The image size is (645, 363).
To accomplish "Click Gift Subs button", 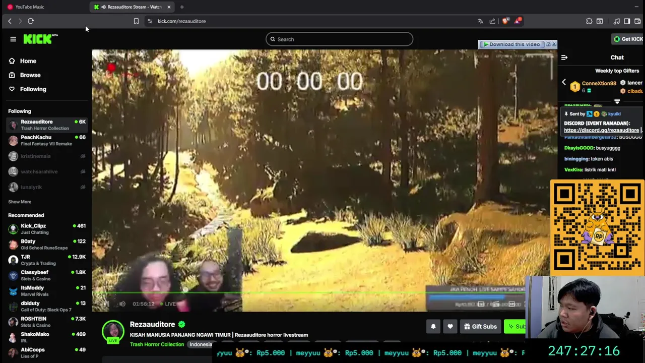I will pyautogui.click(x=480, y=327).
